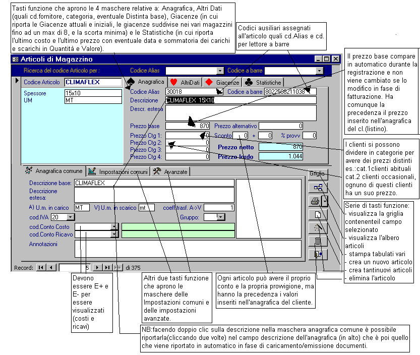Screen dimensions: 420x355
Task: Click the record selector arrow at left
Action: (x=17, y=80)
